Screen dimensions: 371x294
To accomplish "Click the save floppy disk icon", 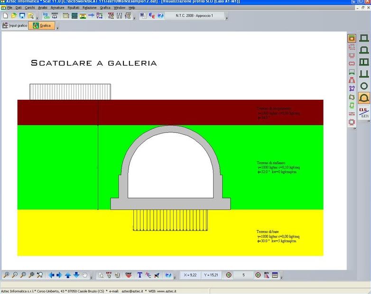I will (x=22, y=16).
